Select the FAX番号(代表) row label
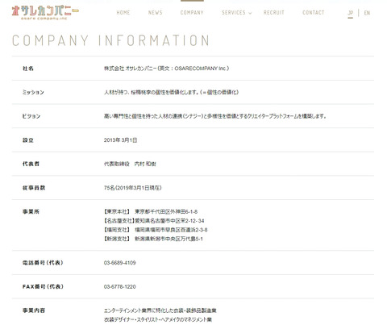The height and width of the screenshot is (325, 387). coord(43,286)
